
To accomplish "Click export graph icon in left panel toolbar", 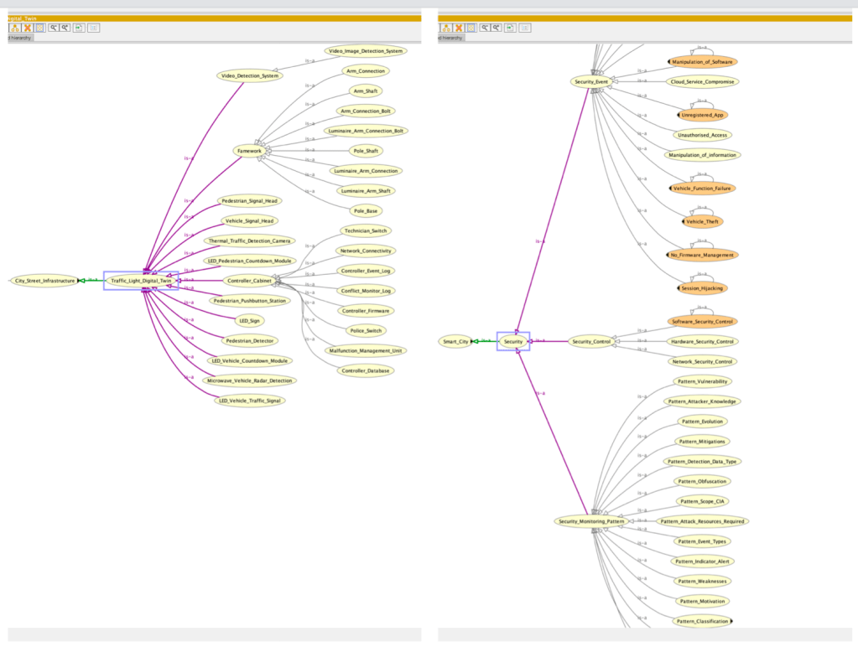I will [79, 28].
